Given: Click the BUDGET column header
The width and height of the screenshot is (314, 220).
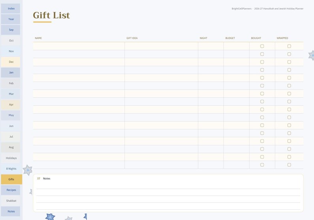Looking at the screenshot, I should click(x=230, y=38).
